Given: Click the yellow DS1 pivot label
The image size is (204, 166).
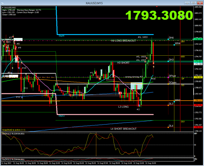Looking at the screenshot, I should tap(183, 121).
